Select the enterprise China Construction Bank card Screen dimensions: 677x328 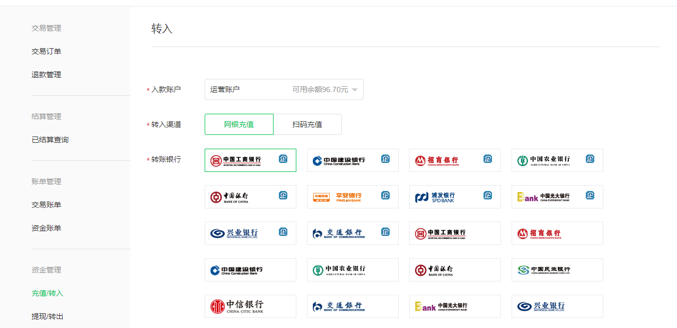click(353, 160)
